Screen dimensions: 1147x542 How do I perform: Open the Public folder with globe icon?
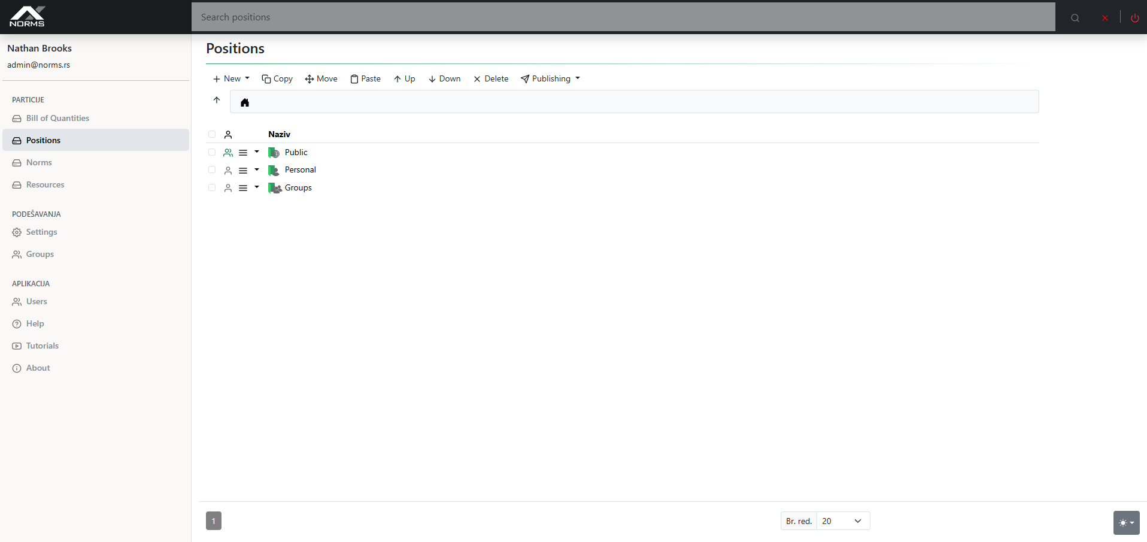[297, 152]
